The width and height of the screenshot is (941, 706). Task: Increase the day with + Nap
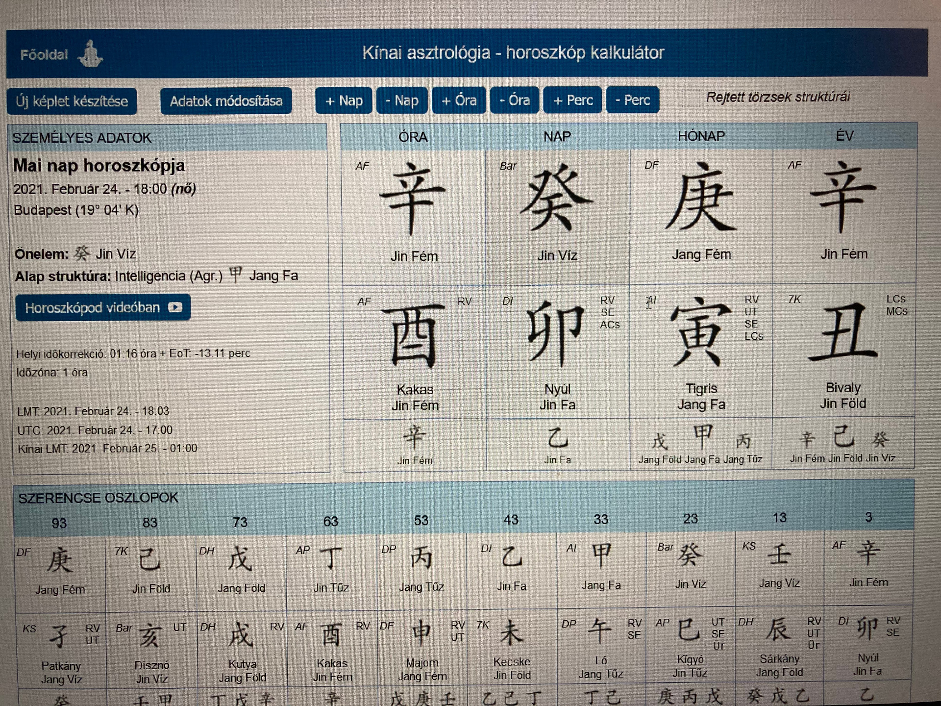344,101
